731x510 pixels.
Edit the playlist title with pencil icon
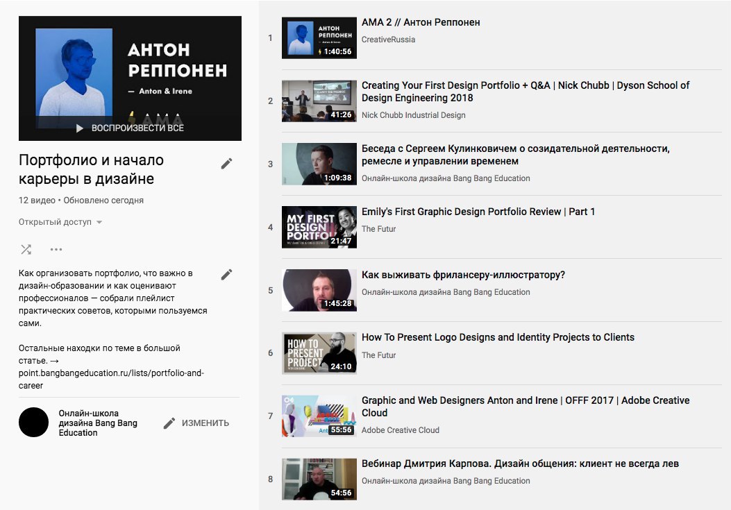pos(226,164)
